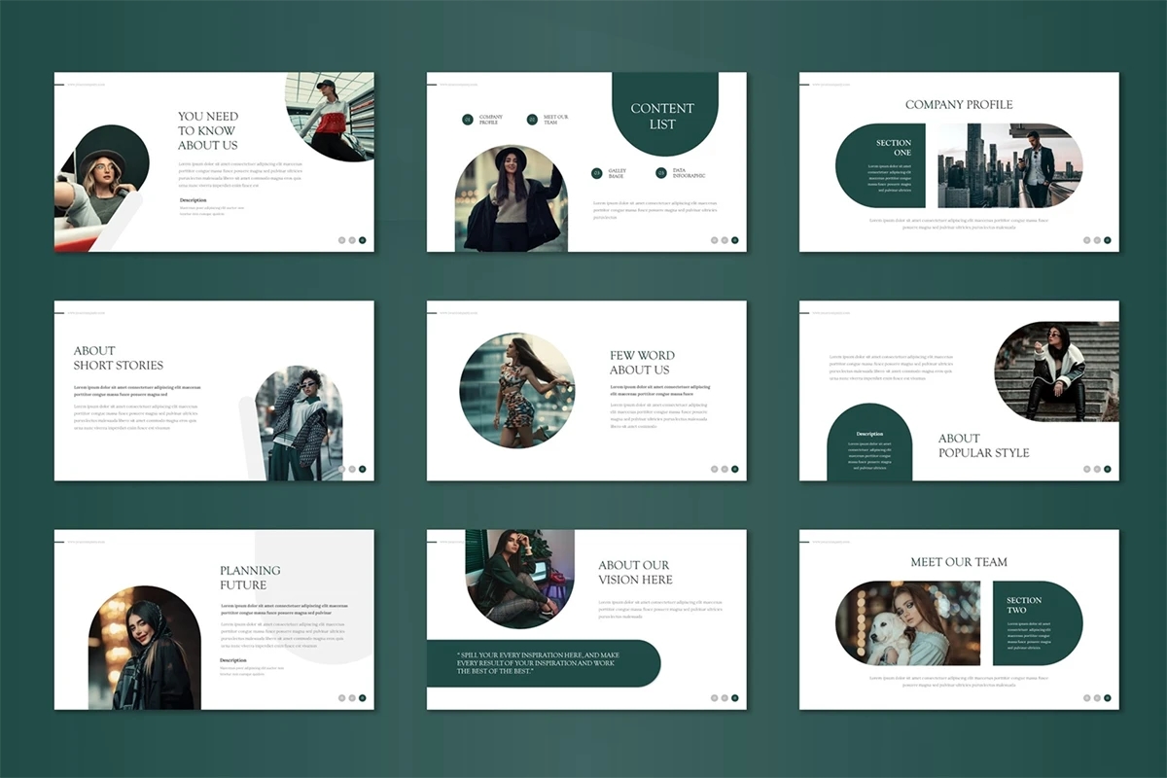This screenshot has width=1167, height=778.
Task: Click the numbered circle beside Meet Our Team
Action: [x=532, y=120]
